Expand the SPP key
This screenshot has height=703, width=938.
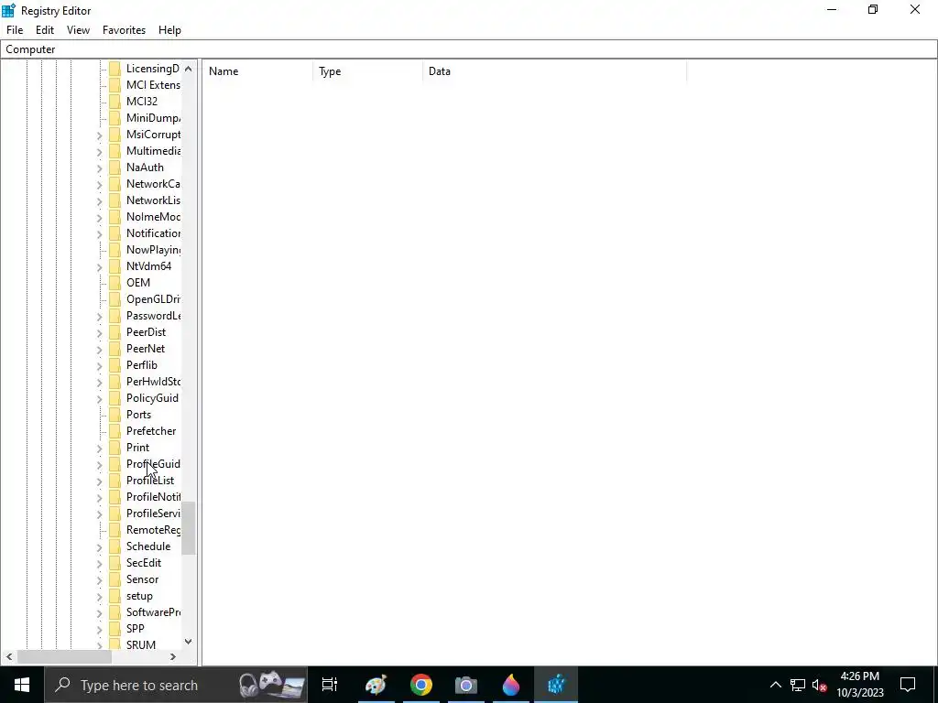[100, 630]
